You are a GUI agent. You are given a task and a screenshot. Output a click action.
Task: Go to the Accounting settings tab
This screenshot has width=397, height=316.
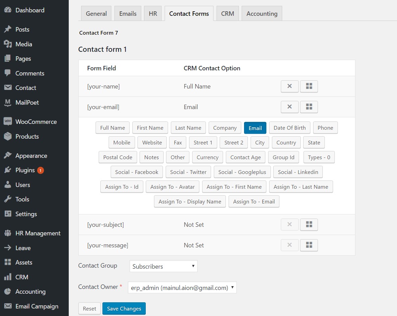[x=262, y=14]
